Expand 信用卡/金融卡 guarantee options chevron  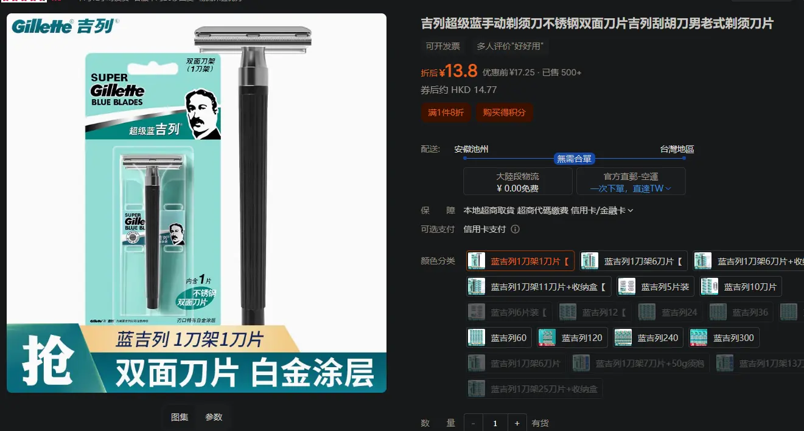pyautogui.click(x=631, y=210)
